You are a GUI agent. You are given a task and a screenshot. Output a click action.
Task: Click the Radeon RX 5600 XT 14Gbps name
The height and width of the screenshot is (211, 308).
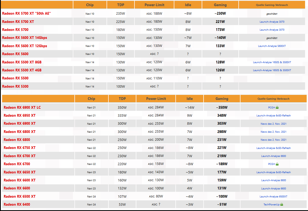pos(24,38)
